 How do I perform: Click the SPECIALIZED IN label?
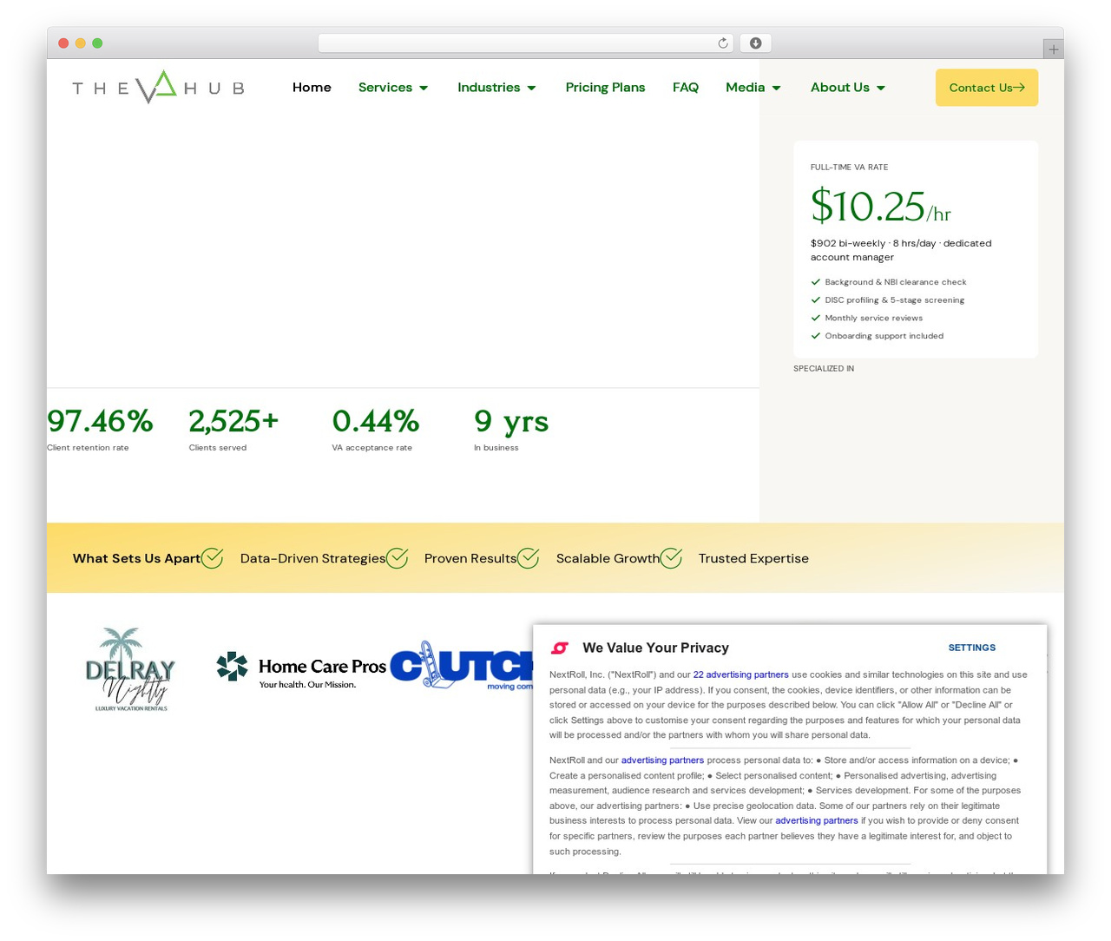(x=824, y=369)
